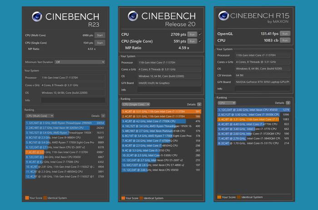Select R23 ranking row i7-7700K score 6302
Viewport: 318px width, 210px height.
click(x=65, y=162)
